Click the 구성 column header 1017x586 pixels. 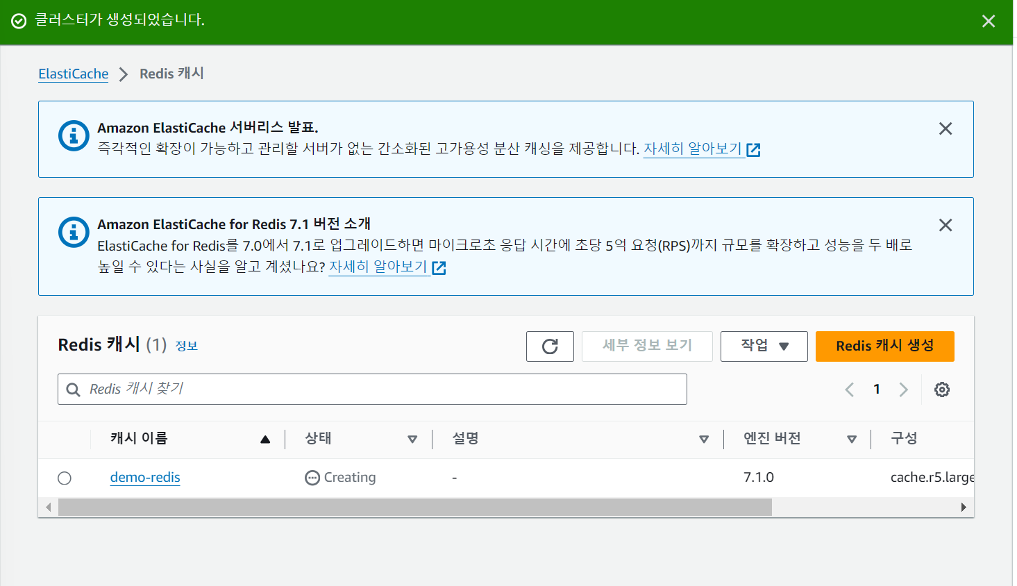coord(904,438)
